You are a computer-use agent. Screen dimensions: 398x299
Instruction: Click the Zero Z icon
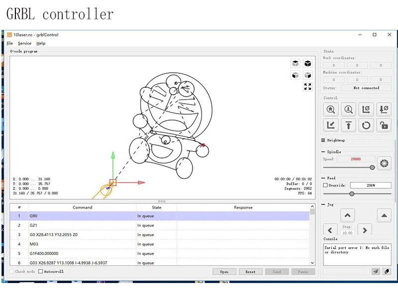pyautogui.click(x=384, y=109)
